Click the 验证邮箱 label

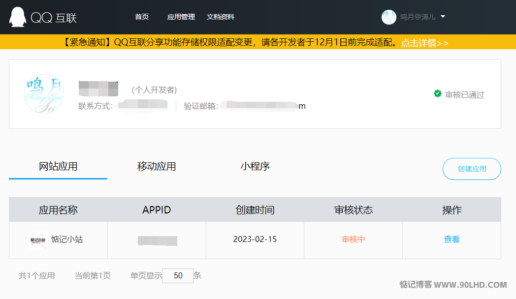click(x=201, y=106)
